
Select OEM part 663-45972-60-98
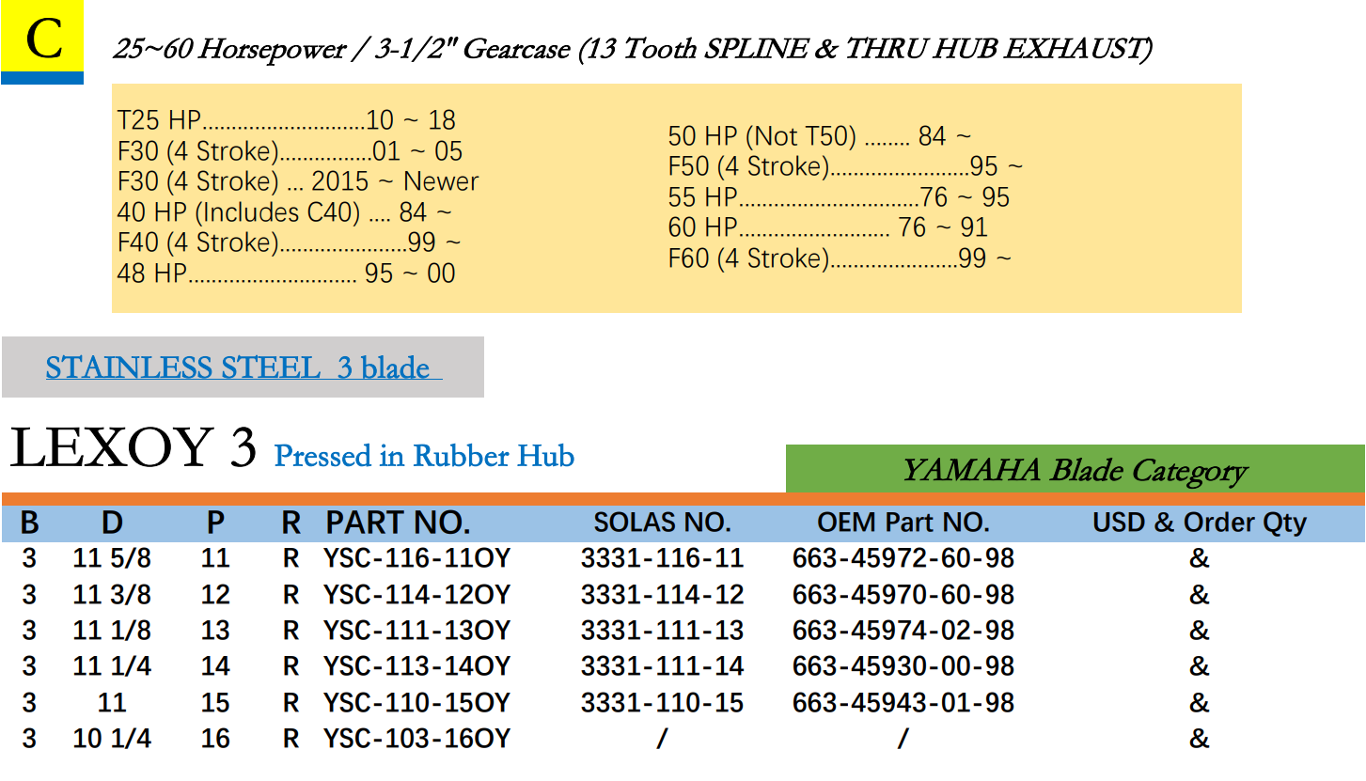903,558
